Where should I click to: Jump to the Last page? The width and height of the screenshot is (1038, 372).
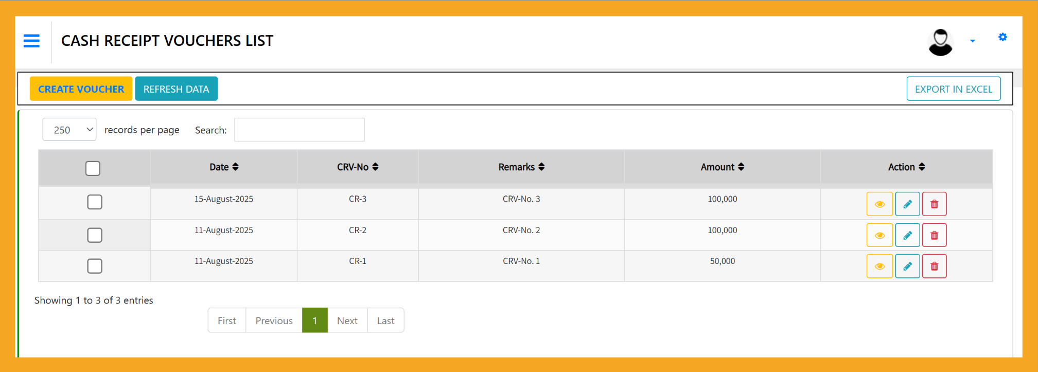pos(385,321)
